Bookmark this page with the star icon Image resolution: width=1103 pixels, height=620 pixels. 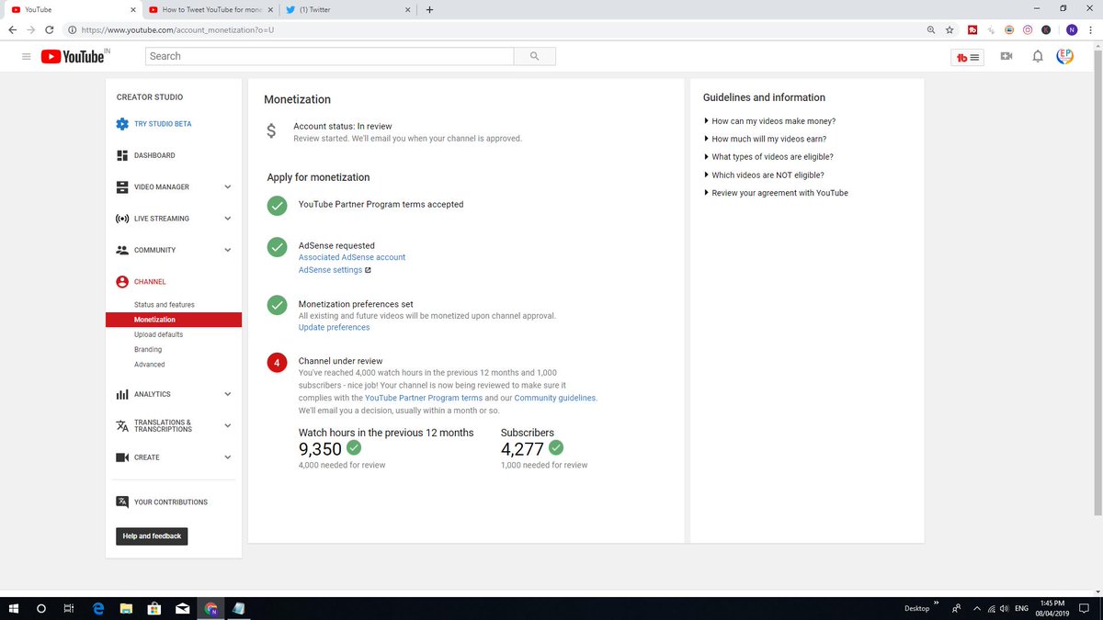pyautogui.click(x=949, y=30)
